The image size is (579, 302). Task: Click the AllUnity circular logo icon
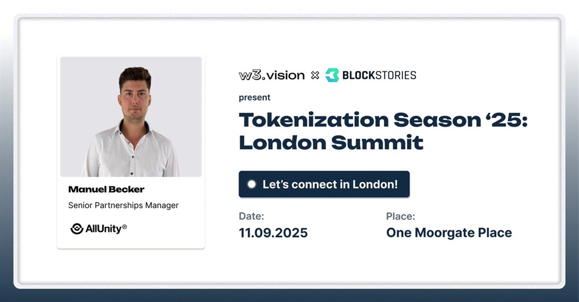77,229
